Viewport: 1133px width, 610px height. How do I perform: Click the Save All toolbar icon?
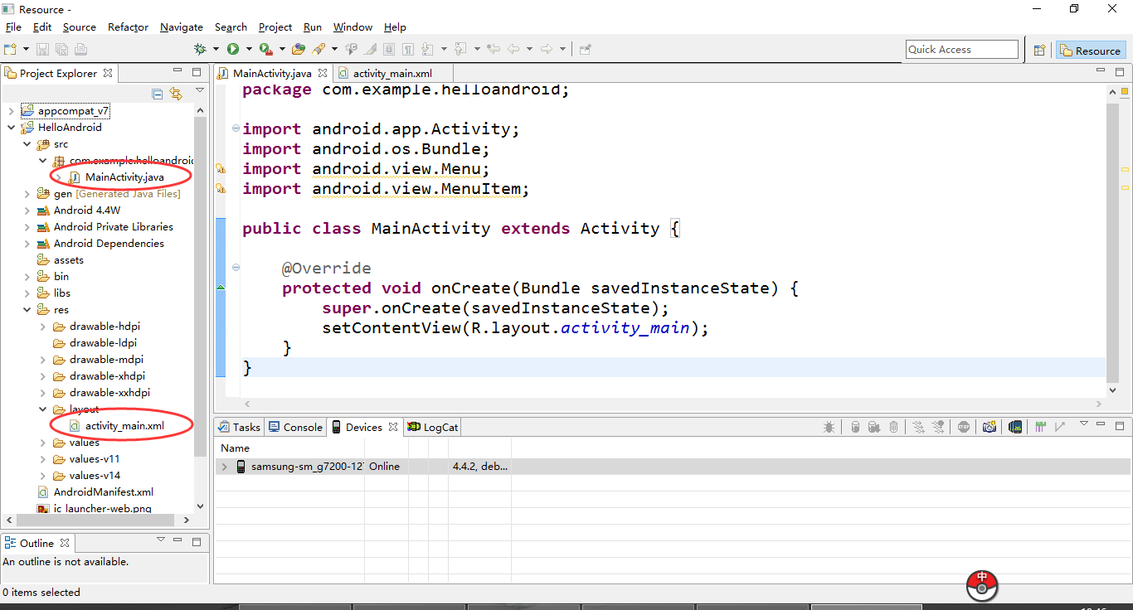click(62, 50)
